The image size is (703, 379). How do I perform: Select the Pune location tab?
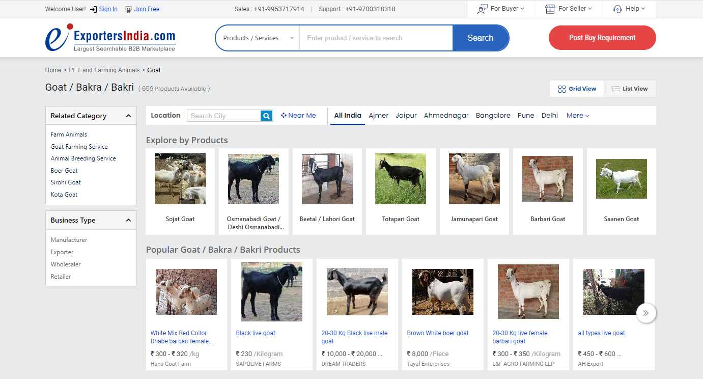click(526, 116)
